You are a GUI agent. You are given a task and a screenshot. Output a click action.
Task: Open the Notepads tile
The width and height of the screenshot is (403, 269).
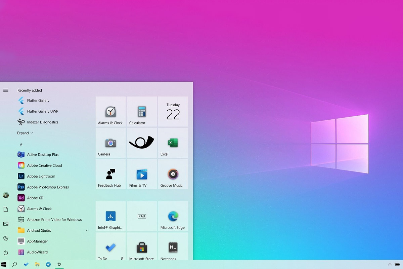[173, 246]
